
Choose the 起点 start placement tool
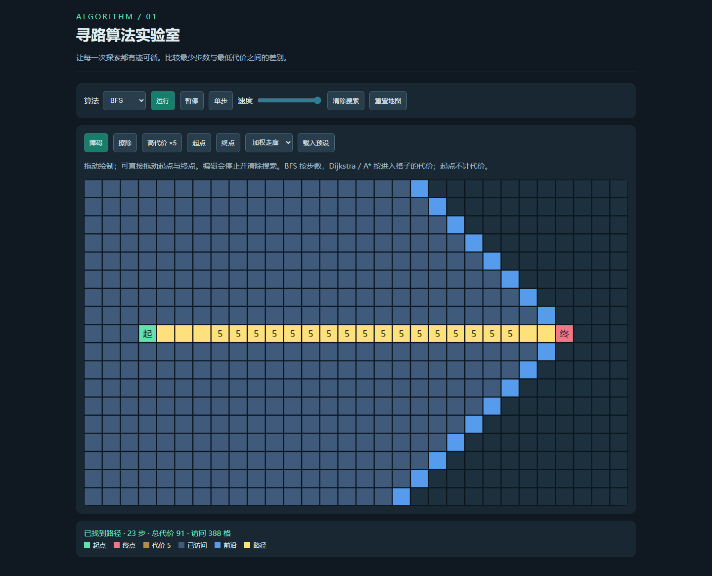[x=199, y=143]
